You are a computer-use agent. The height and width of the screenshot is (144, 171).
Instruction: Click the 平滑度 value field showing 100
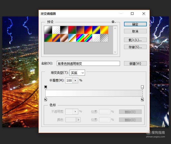[69, 81]
